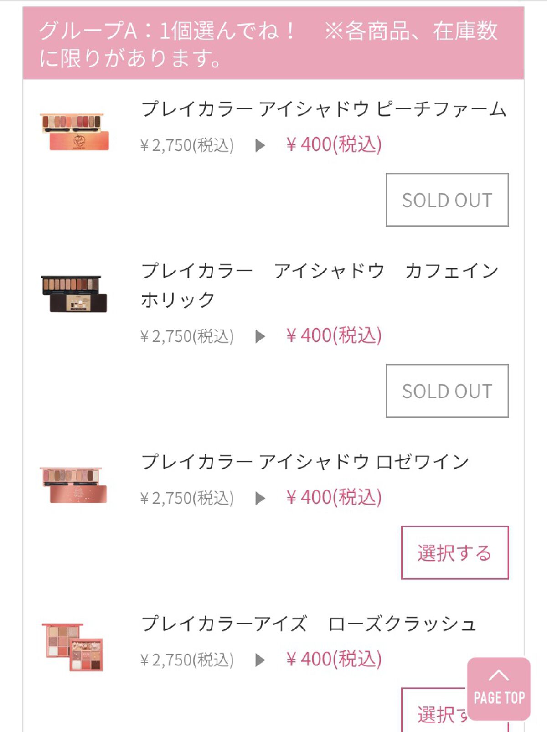Click the ¥2,750 original price for Peach Farm

pyautogui.click(x=187, y=145)
